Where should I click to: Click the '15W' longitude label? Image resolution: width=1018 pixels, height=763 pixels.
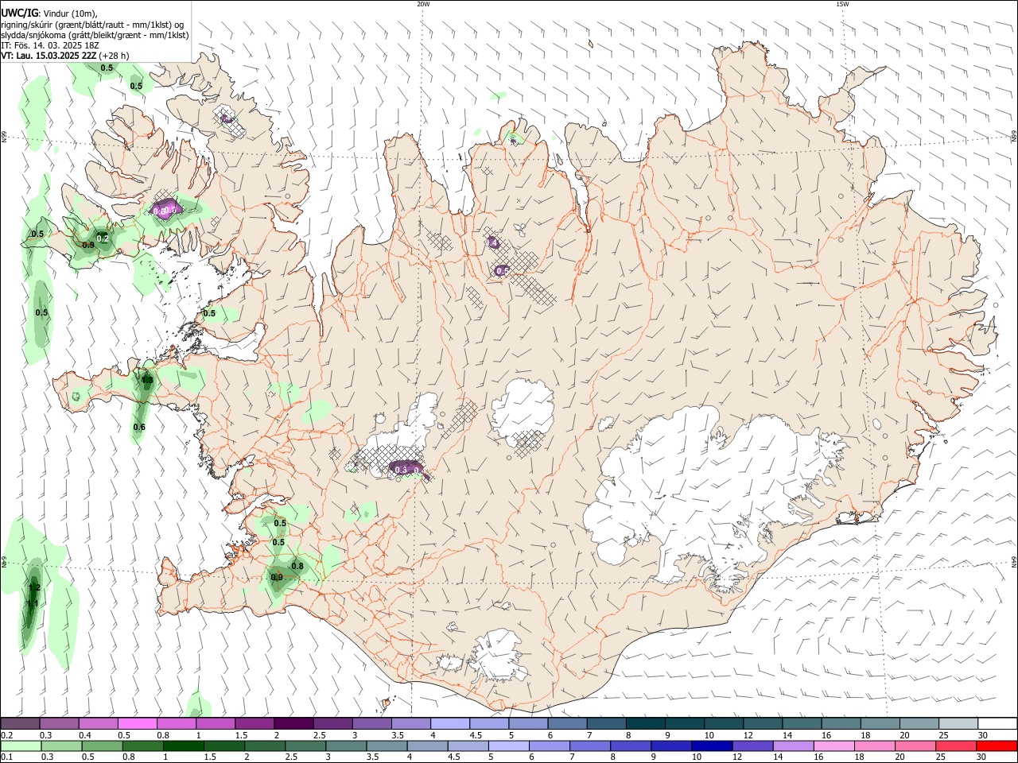[842, 4]
